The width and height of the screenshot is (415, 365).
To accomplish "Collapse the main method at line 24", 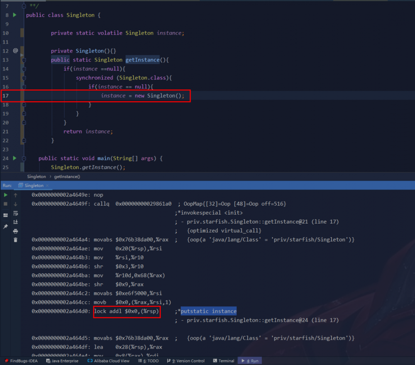I will (24, 158).
